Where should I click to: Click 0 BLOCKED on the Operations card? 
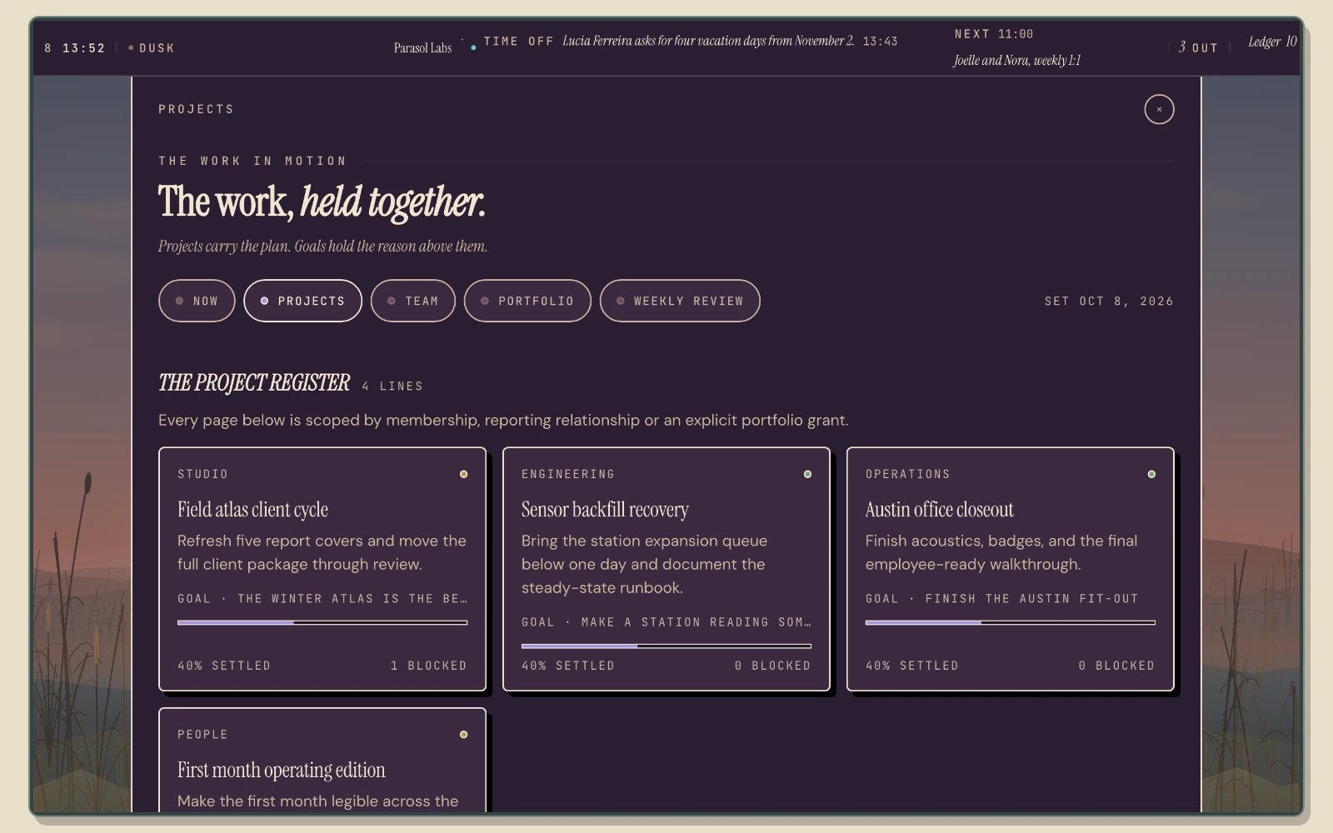(1116, 666)
